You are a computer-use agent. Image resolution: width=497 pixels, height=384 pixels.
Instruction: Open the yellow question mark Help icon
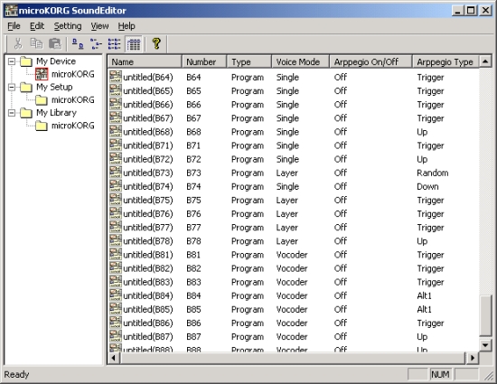(156, 43)
